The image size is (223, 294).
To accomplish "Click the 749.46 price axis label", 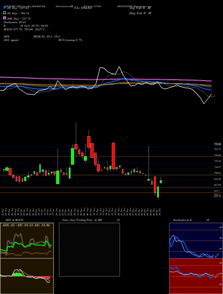I will (217, 155).
